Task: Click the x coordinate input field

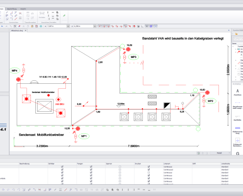Action: tap(56, 26)
